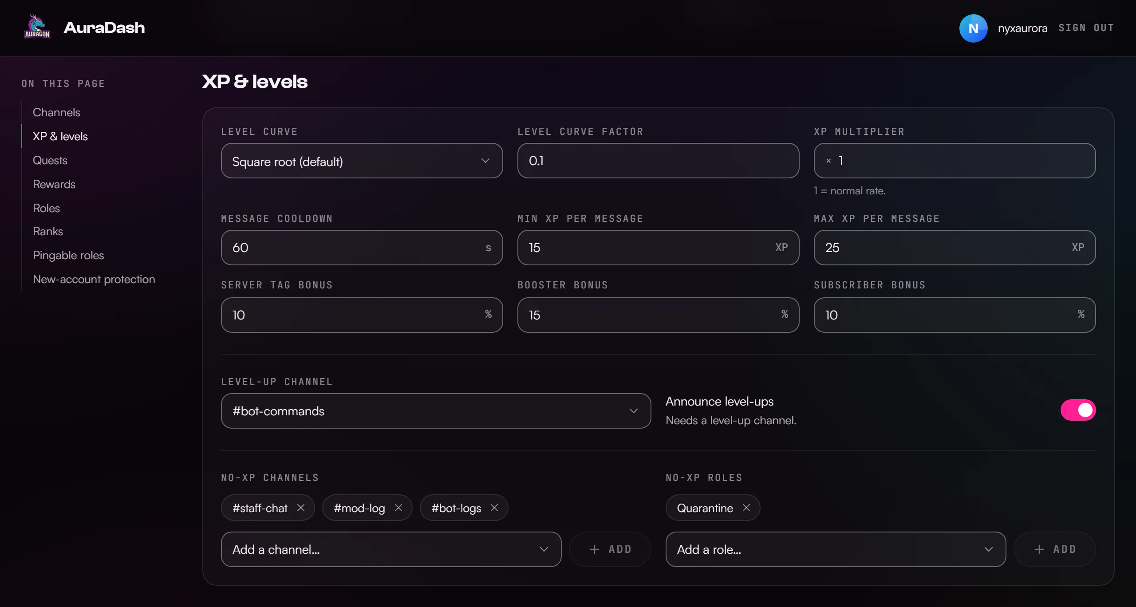The width and height of the screenshot is (1136, 607).
Task: Open the Level Curve dropdown
Action: click(x=362, y=161)
